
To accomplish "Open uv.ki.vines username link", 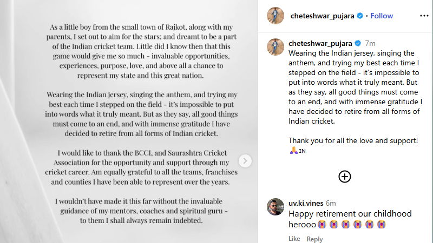I will [306, 203].
